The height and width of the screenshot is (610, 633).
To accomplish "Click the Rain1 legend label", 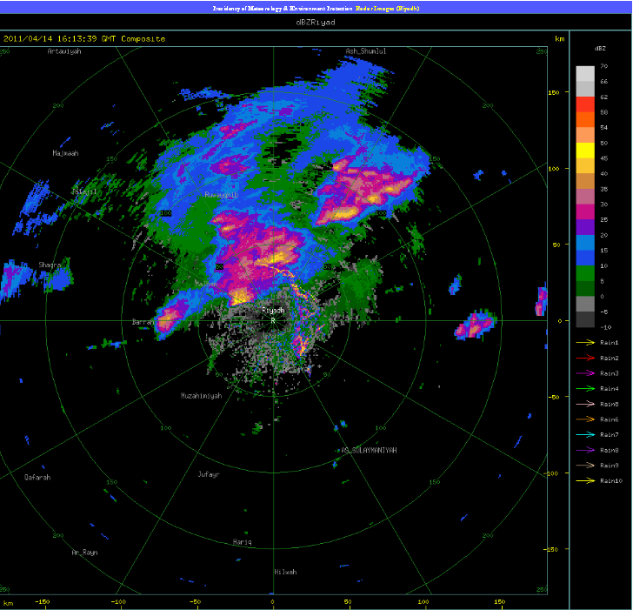I will 610,343.
